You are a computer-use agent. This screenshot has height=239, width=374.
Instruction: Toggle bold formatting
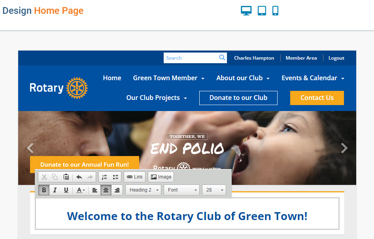pyautogui.click(x=44, y=190)
